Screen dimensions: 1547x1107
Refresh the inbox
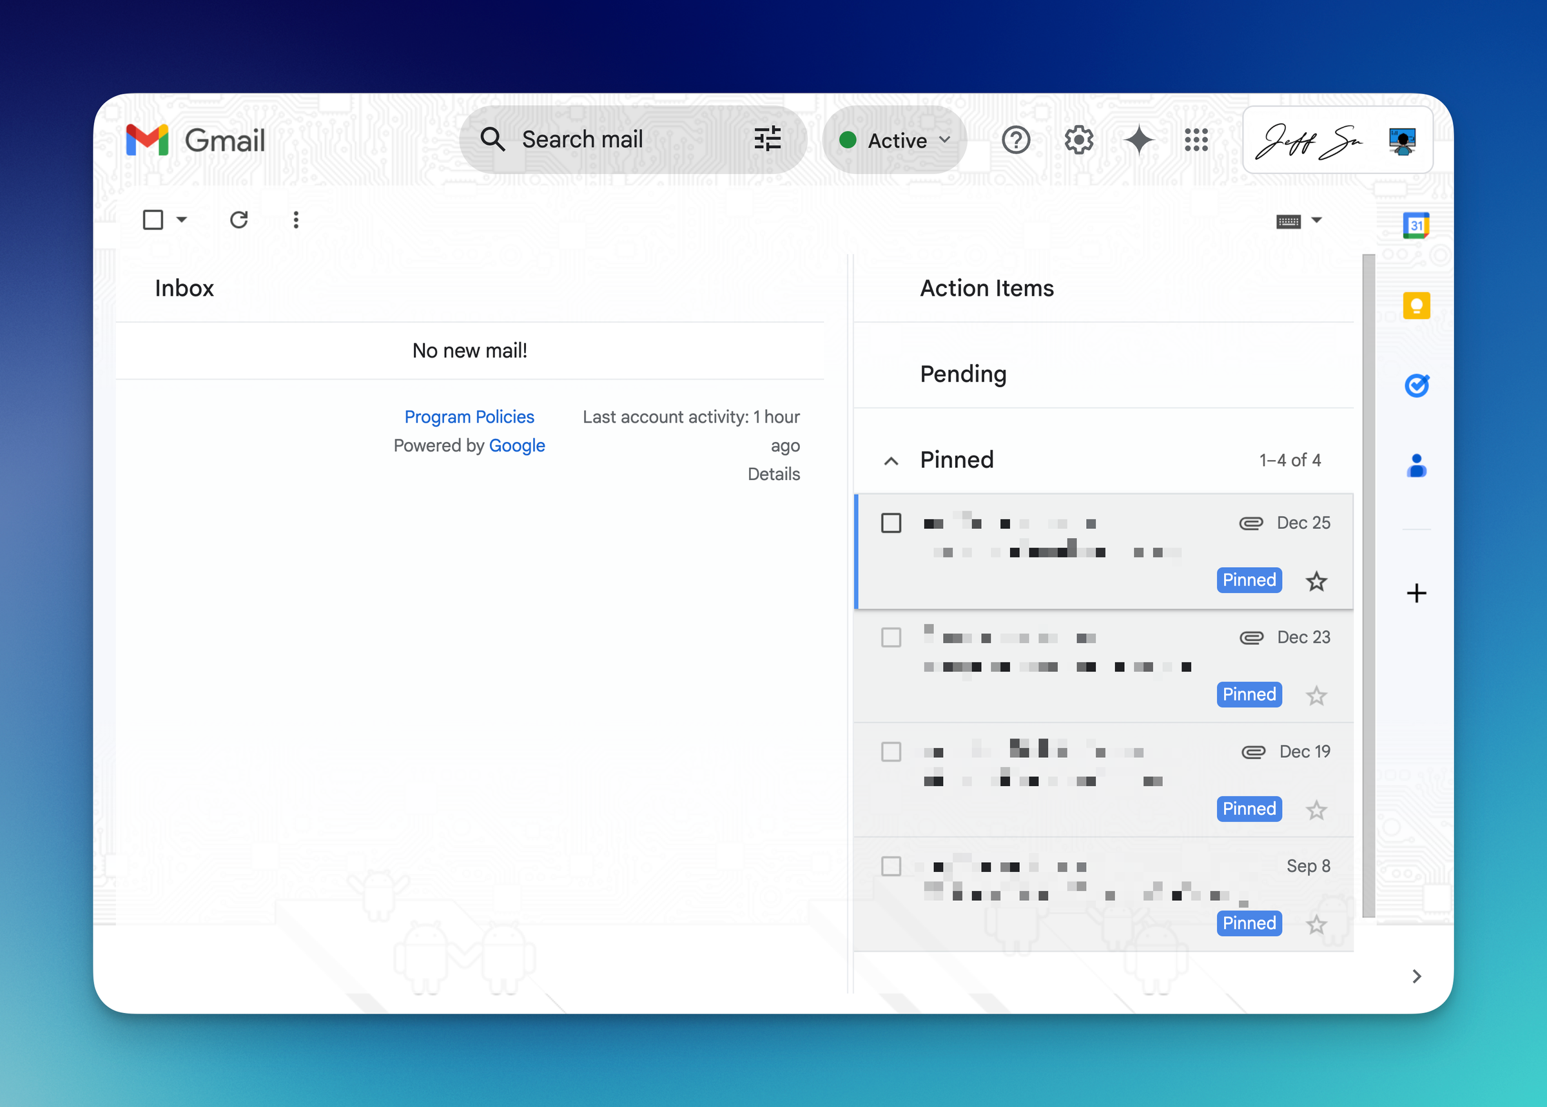[x=238, y=220]
